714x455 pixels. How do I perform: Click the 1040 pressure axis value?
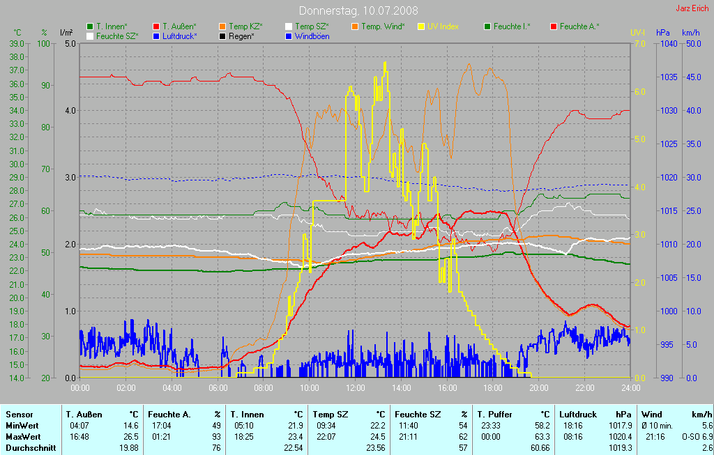pos(669,44)
